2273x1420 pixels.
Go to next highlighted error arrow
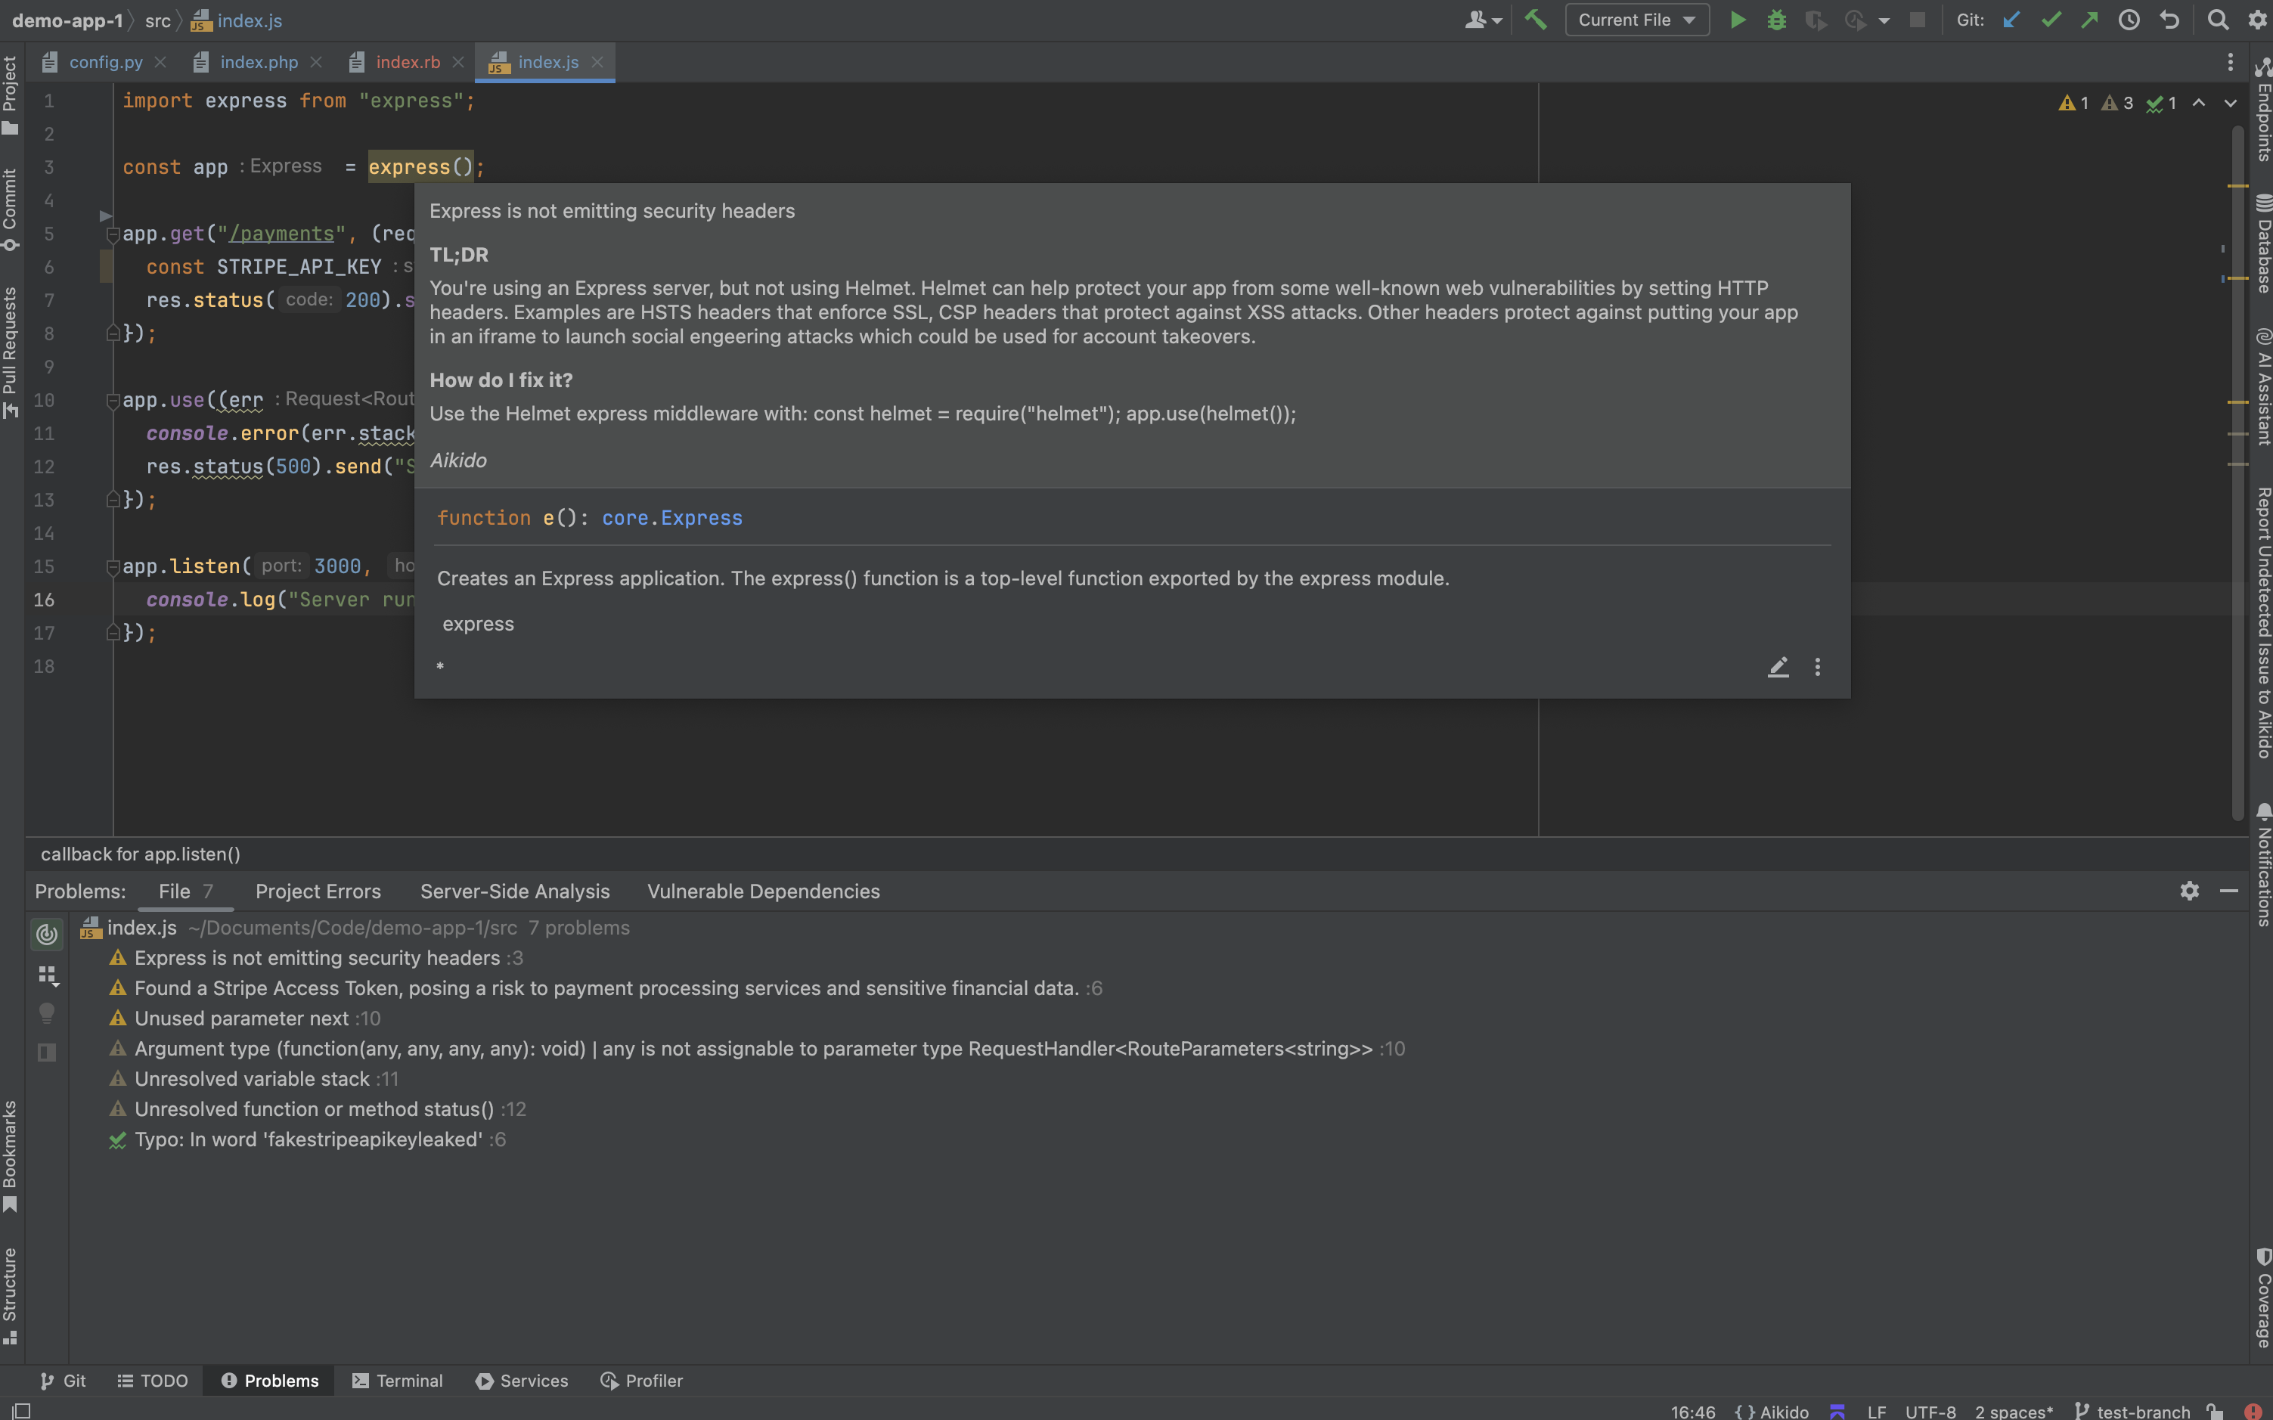[2230, 102]
